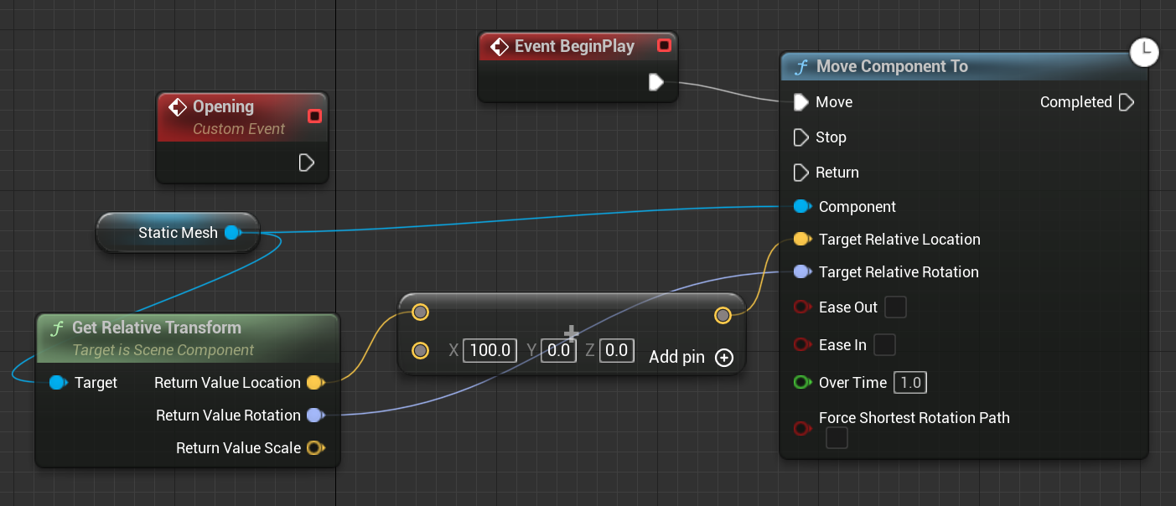Click the Force Shortest Rotation Path pin
The width and height of the screenshot is (1176, 506).
[802, 429]
